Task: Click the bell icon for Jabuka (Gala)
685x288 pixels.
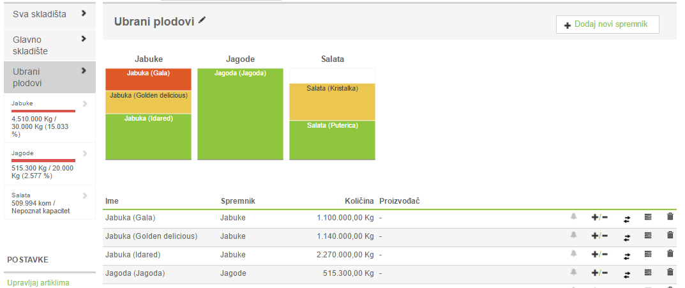Action: (x=573, y=217)
